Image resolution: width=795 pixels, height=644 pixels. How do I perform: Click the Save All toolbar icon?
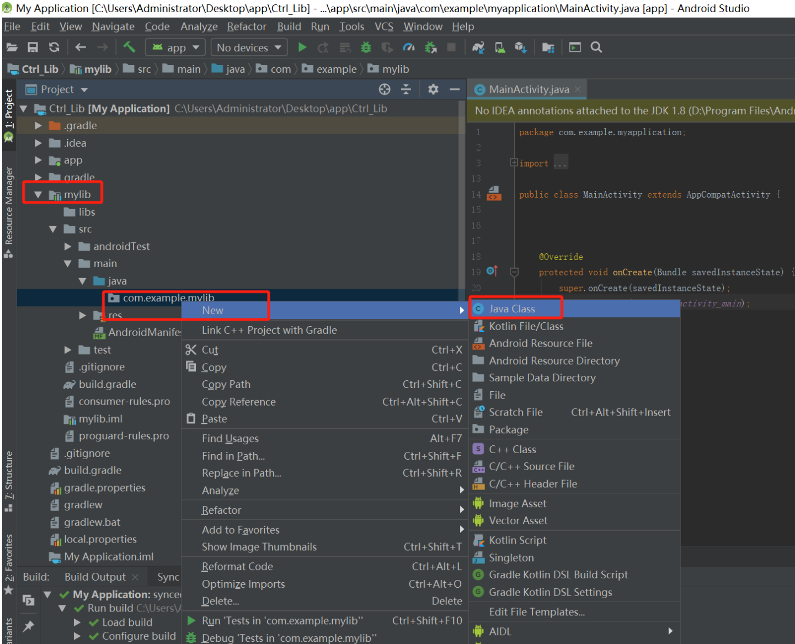pyautogui.click(x=33, y=47)
